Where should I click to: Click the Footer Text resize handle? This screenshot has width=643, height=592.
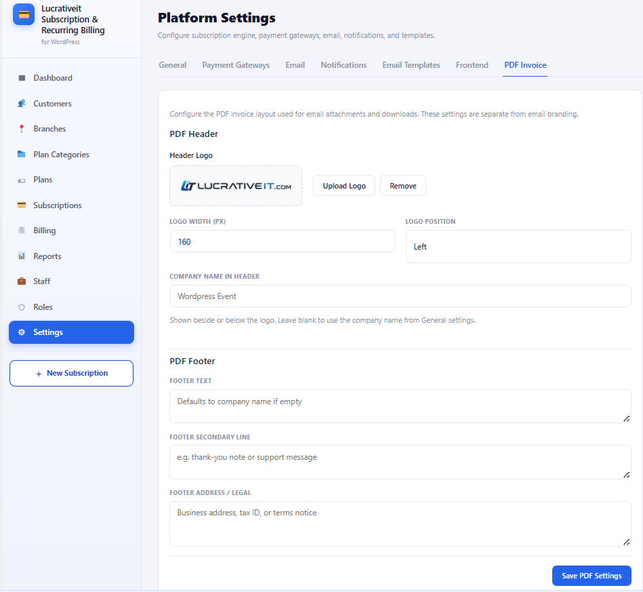point(626,419)
